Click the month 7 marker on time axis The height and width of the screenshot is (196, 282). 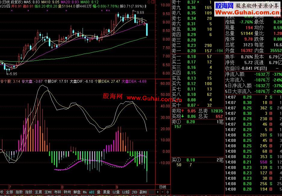[10, 187]
